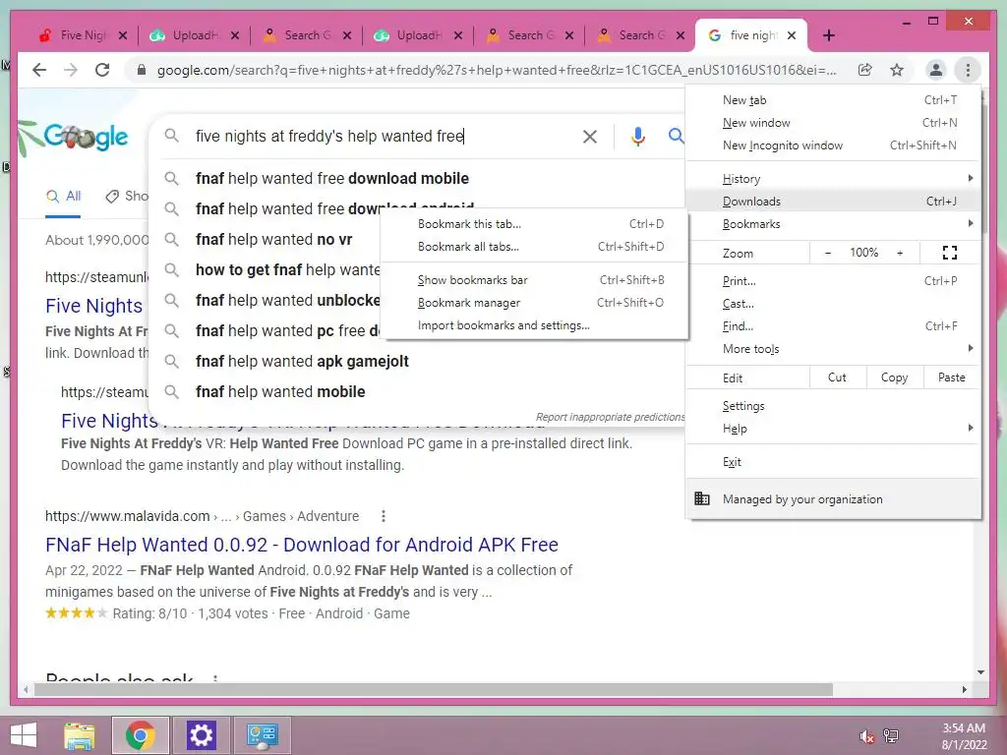The image size is (1007, 755).
Task: Enter fullscreen from the Zoom row
Action: click(950, 253)
